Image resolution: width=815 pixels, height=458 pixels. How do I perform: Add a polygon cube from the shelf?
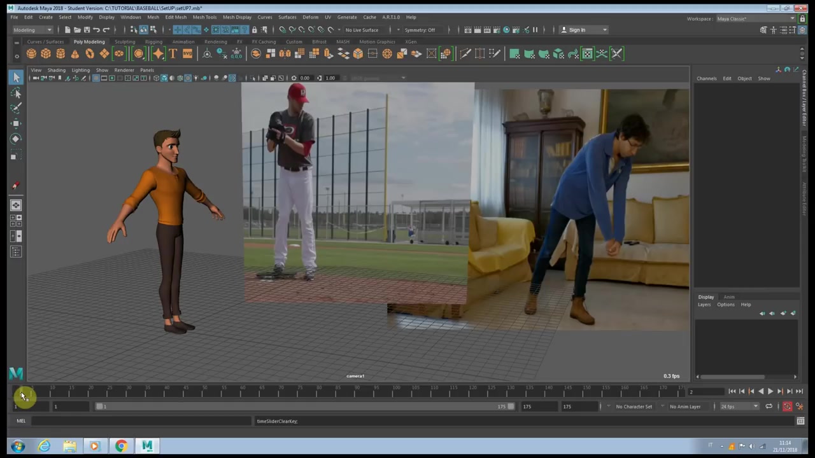pyautogui.click(x=46, y=54)
